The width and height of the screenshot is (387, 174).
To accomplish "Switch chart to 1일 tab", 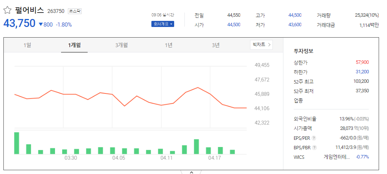I will pyautogui.click(x=27, y=45).
